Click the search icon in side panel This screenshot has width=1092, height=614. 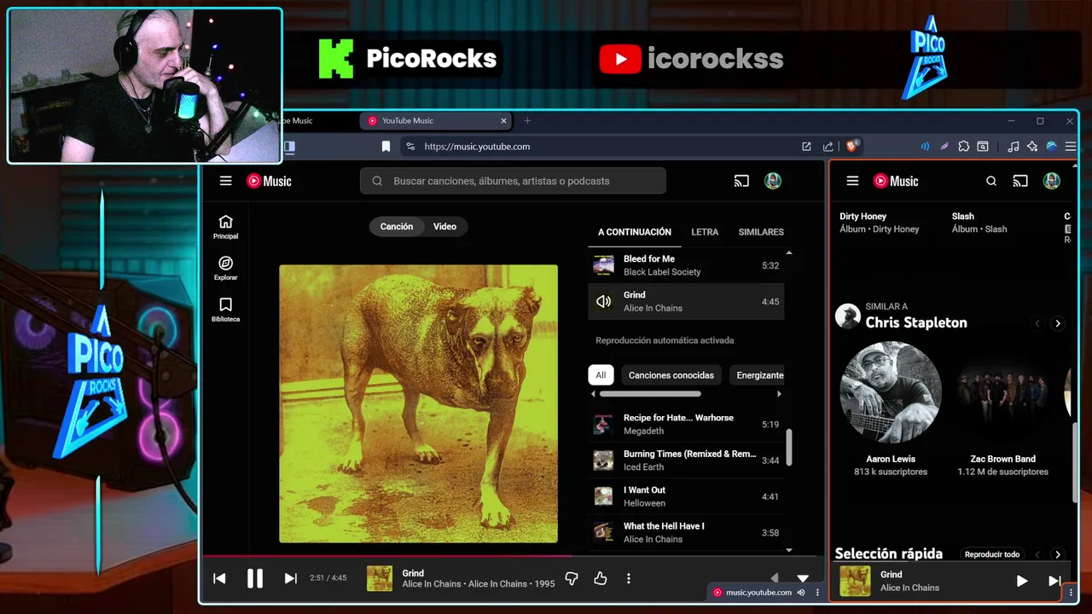(991, 181)
